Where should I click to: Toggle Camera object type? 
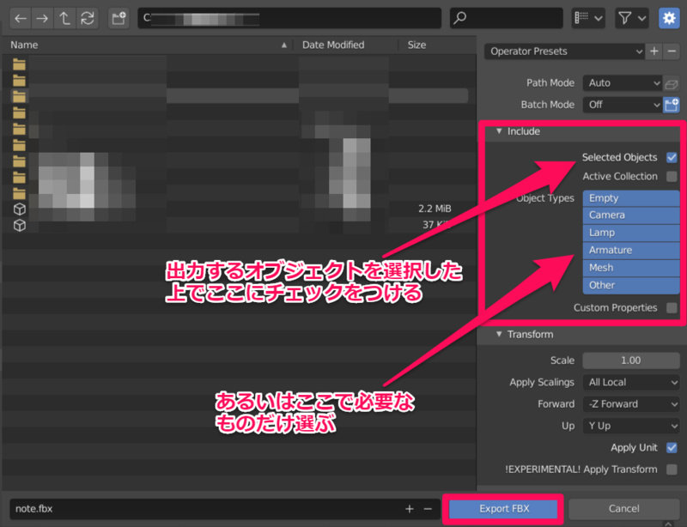click(x=631, y=215)
